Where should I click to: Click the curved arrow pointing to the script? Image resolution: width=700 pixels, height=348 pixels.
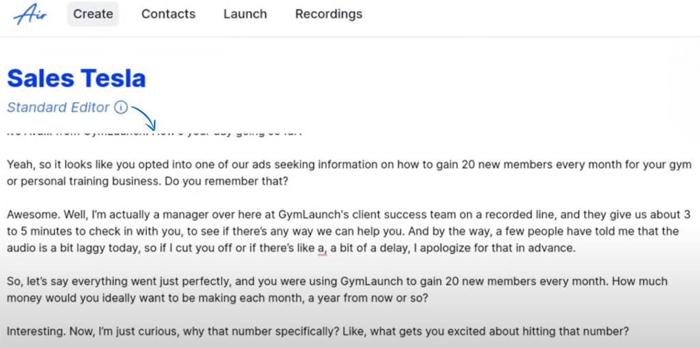coord(144,115)
